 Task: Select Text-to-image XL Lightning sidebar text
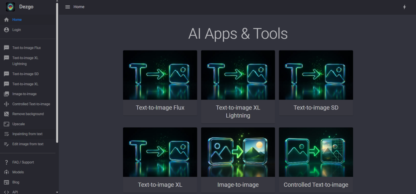26,61
